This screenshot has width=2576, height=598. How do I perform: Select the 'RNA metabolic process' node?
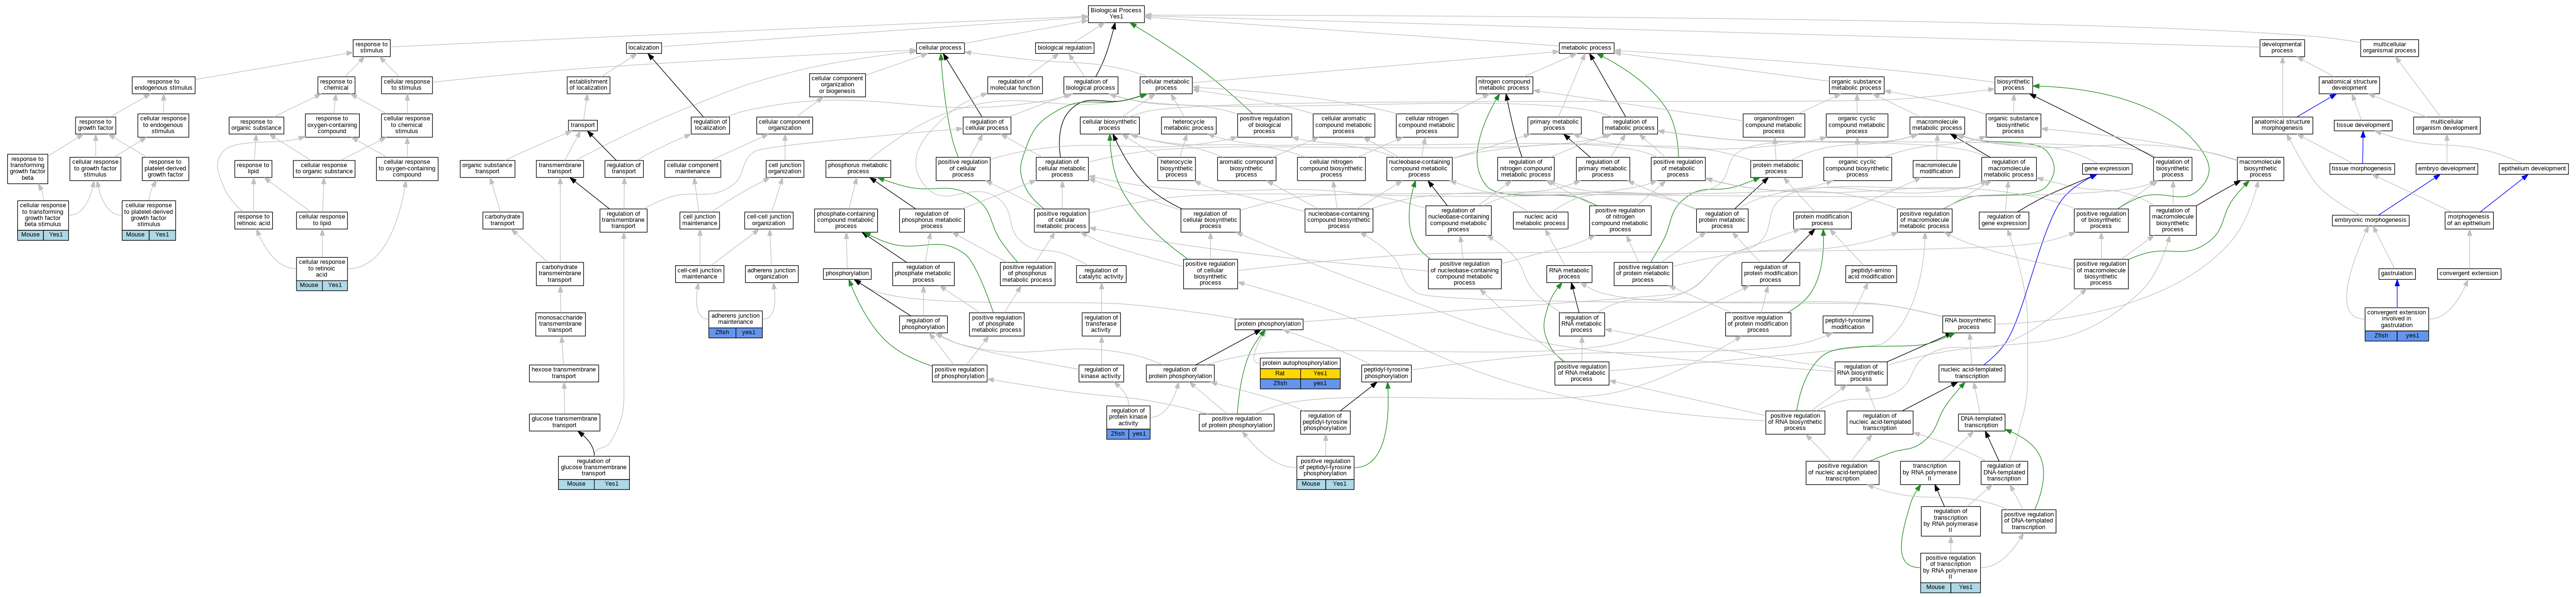tap(1569, 273)
